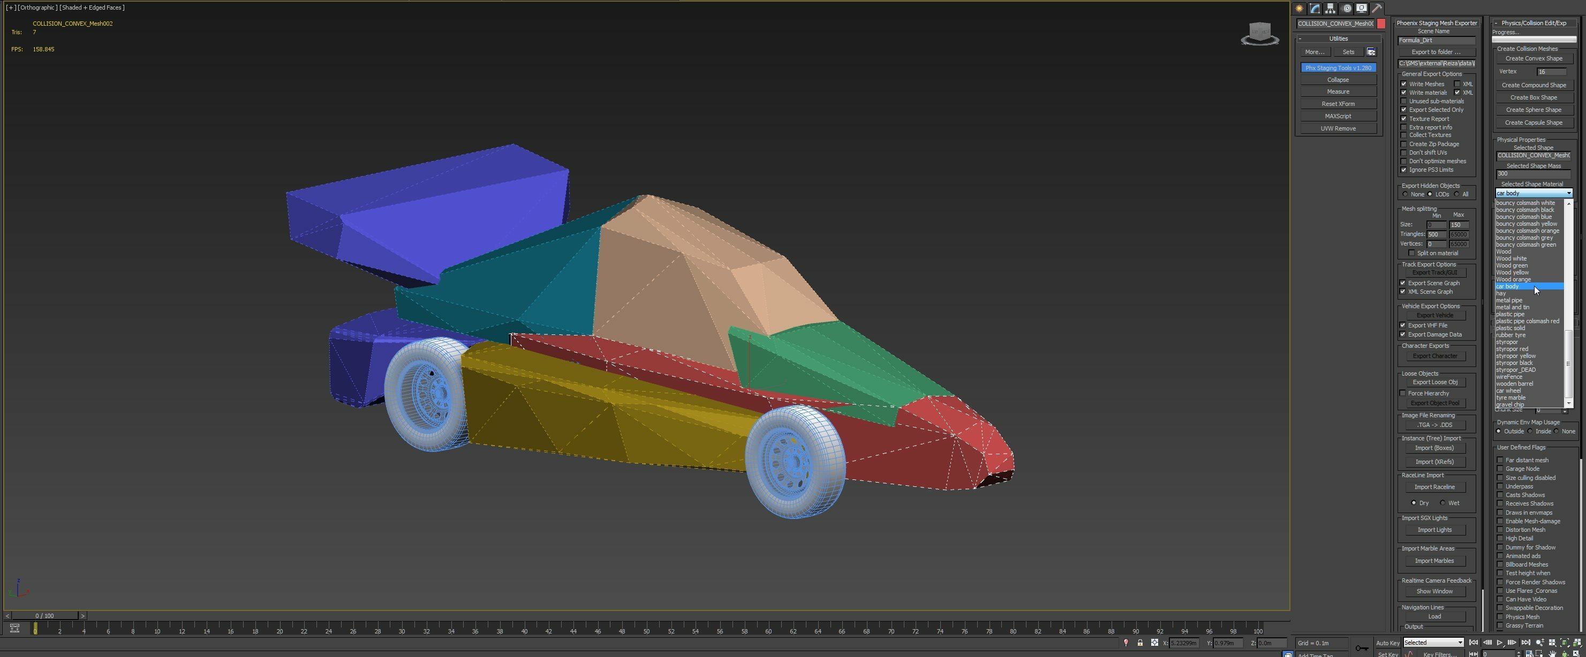Open the Hierarchy command panel tab

pos(1331,9)
